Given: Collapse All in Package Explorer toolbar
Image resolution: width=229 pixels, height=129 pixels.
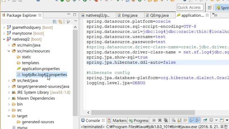Looking at the screenshot, I should click(54, 21).
